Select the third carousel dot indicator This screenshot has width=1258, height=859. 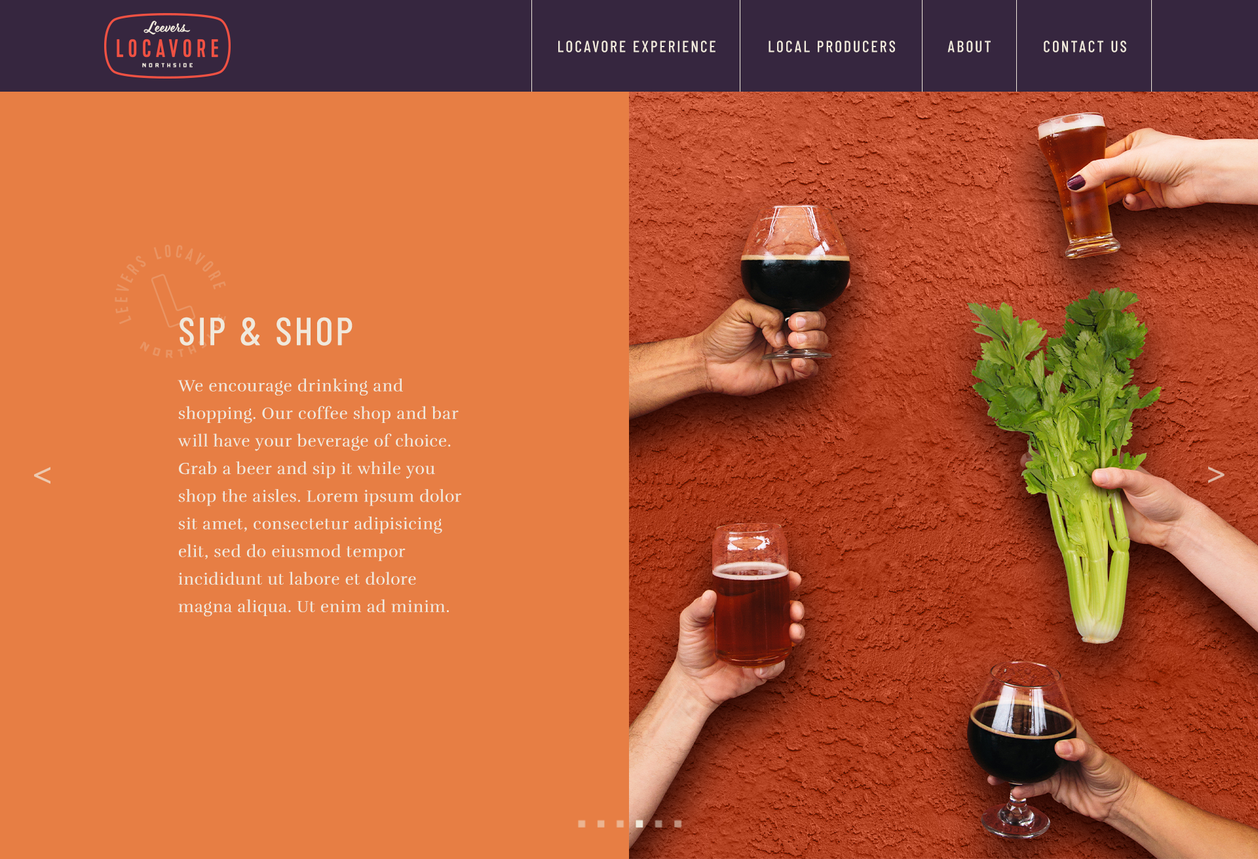pos(620,824)
